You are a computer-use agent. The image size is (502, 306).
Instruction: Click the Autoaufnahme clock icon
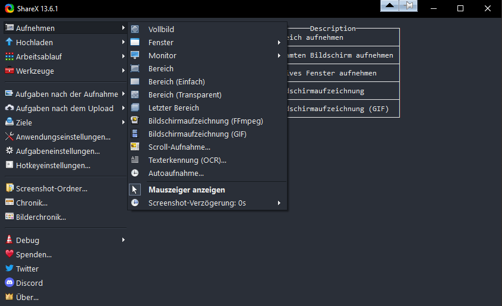[x=135, y=173]
